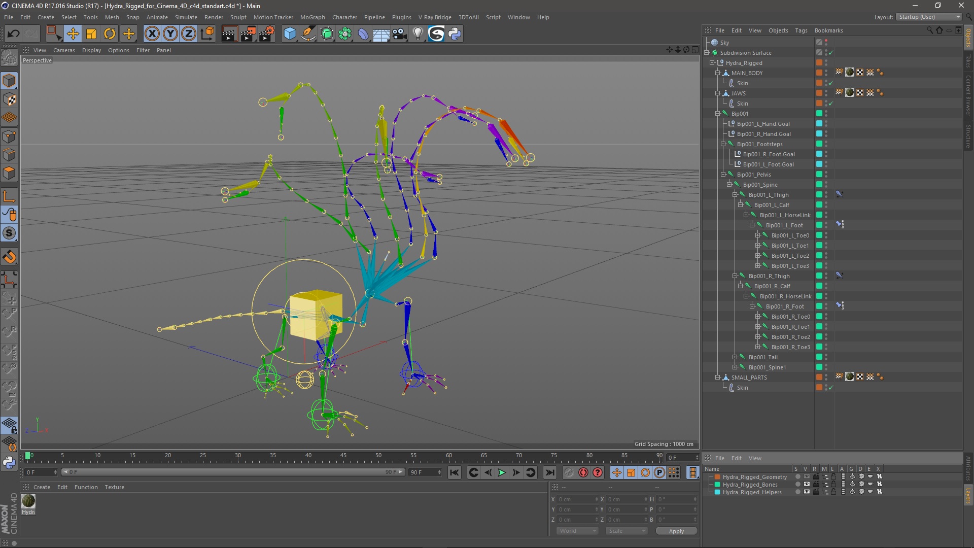Play the animation forwards
Screen dimensions: 974x548
point(502,472)
